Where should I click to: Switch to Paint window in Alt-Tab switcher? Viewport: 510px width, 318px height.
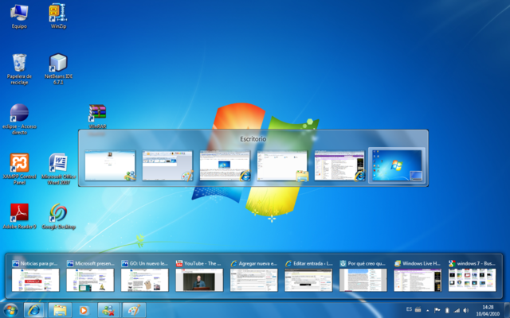167,165
